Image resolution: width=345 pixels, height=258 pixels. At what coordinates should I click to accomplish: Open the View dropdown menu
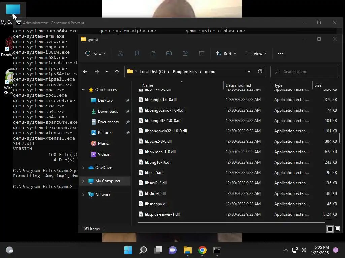point(256,53)
